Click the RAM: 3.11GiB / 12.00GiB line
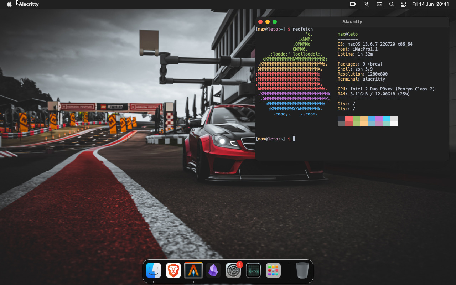Image resolution: width=456 pixels, height=285 pixels. pos(374,94)
